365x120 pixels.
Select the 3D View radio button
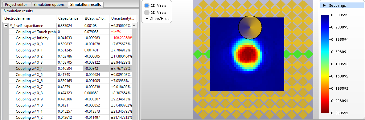[147, 13]
